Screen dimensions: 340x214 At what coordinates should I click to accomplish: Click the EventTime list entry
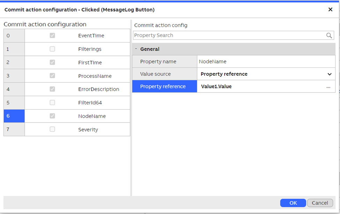[x=91, y=36]
